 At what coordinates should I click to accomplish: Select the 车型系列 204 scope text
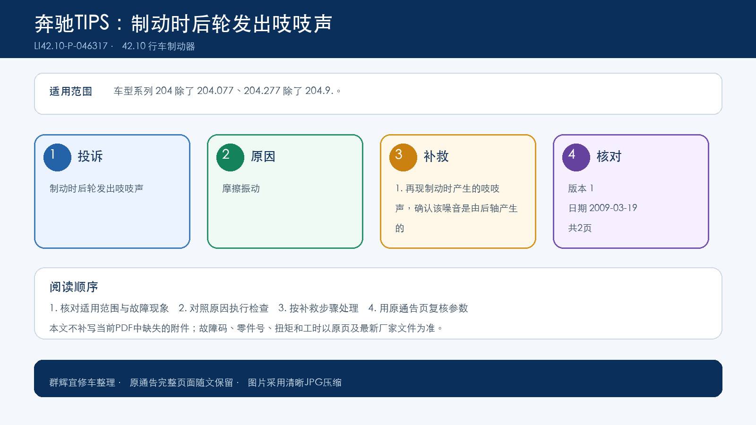click(227, 91)
